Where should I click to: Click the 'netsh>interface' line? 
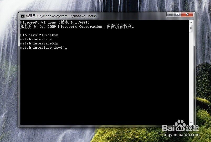click(x=36, y=39)
